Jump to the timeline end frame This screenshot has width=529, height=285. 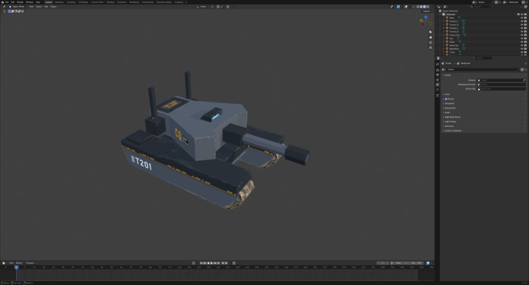click(219, 263)
